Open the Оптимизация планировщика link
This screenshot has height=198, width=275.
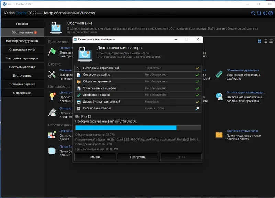pos(246,92)
